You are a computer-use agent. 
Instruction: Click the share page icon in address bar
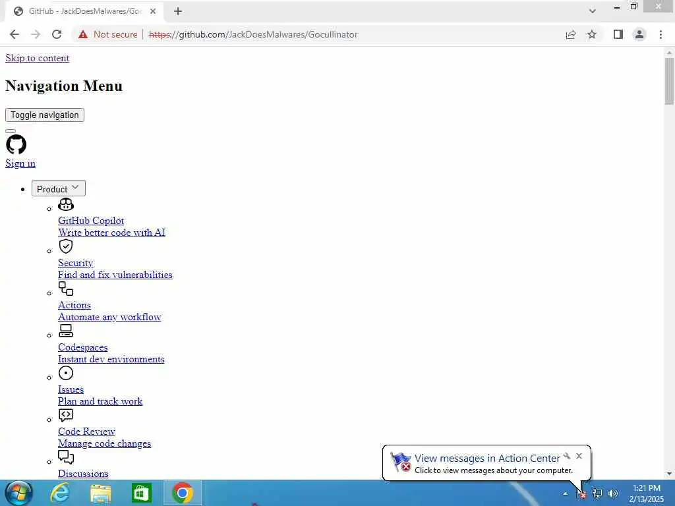click(571, 34)
